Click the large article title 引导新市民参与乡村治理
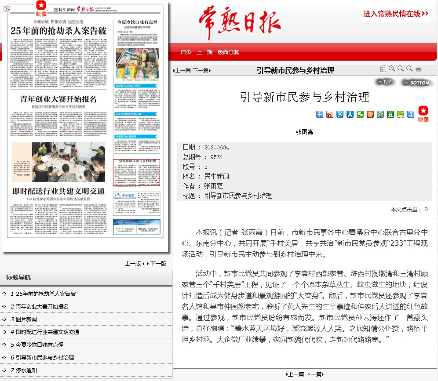Screen dimensions: 438x381 [305, 97]
